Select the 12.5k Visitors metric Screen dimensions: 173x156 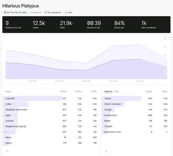coord(39,25)
